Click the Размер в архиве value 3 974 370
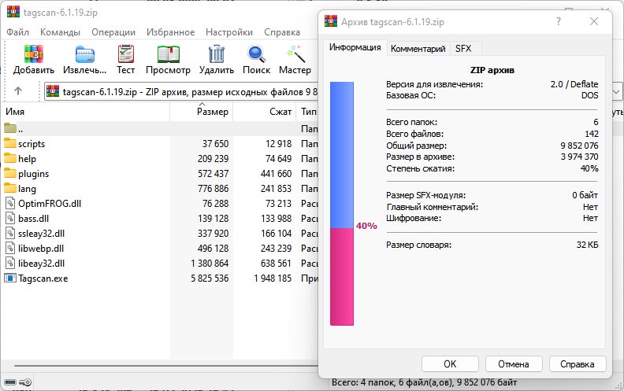 (579, 157)
